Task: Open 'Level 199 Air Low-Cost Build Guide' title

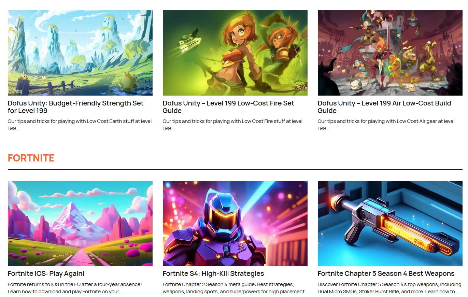Action: pyautogui.click(x=384, y=107)
